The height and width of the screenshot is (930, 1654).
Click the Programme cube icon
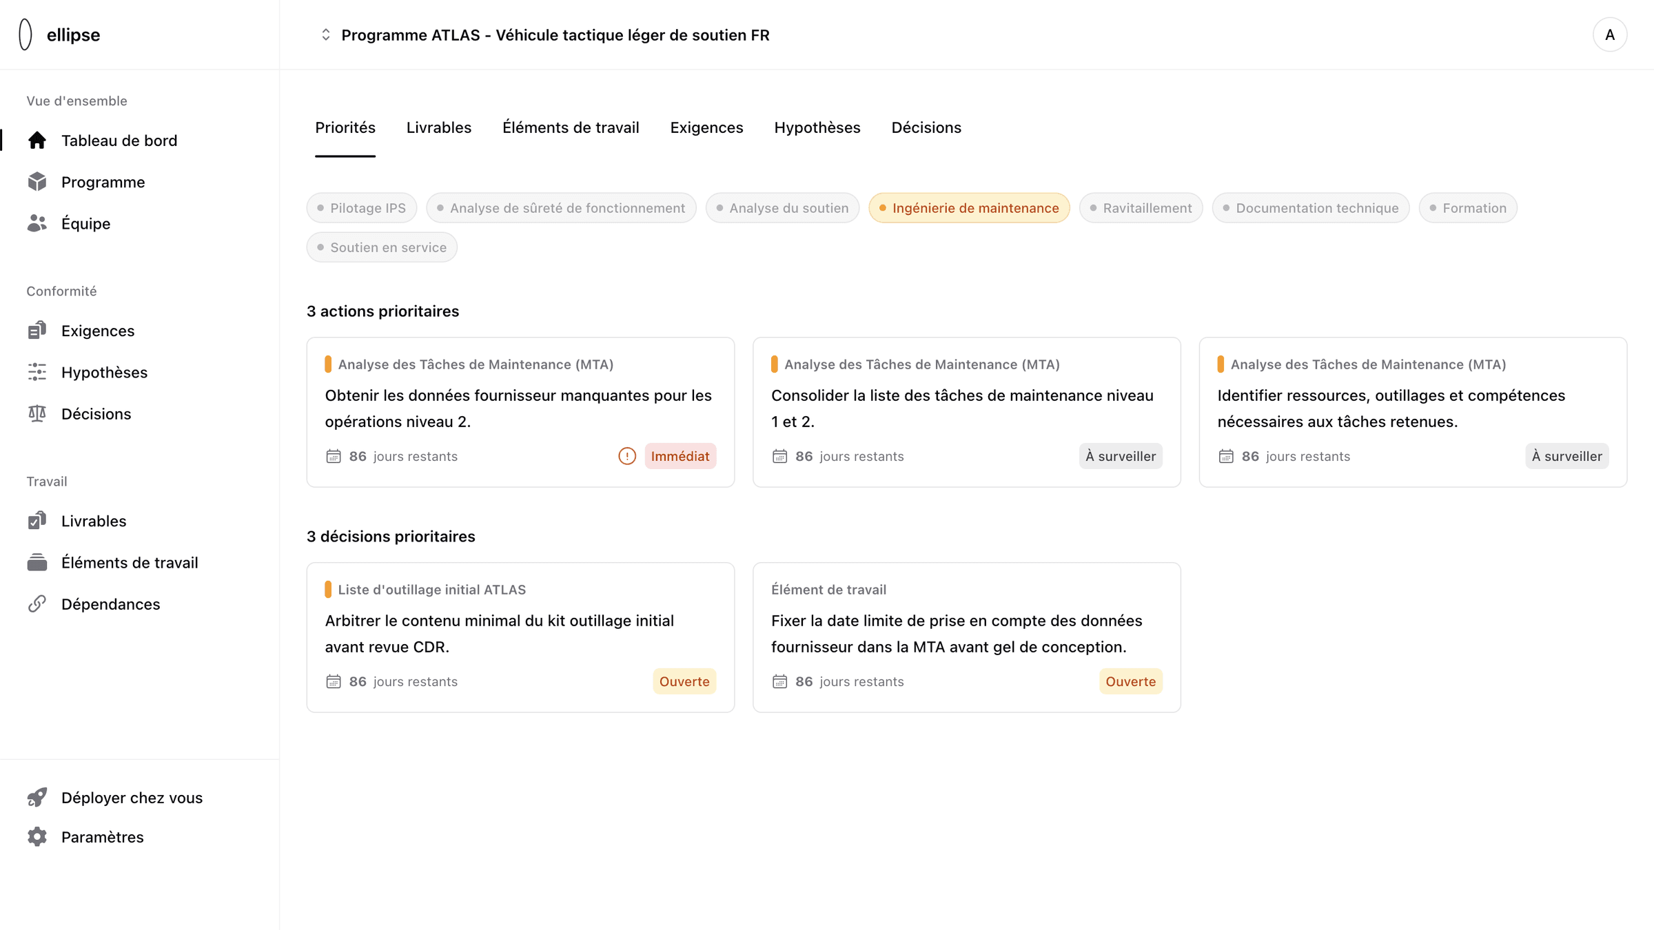point(37,182)
